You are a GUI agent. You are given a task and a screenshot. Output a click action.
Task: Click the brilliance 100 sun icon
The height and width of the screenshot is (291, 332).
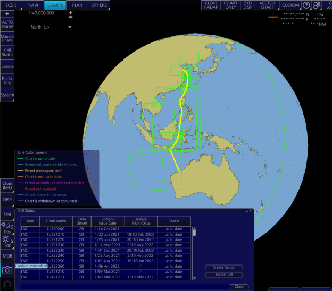click(x=7, y=242)
